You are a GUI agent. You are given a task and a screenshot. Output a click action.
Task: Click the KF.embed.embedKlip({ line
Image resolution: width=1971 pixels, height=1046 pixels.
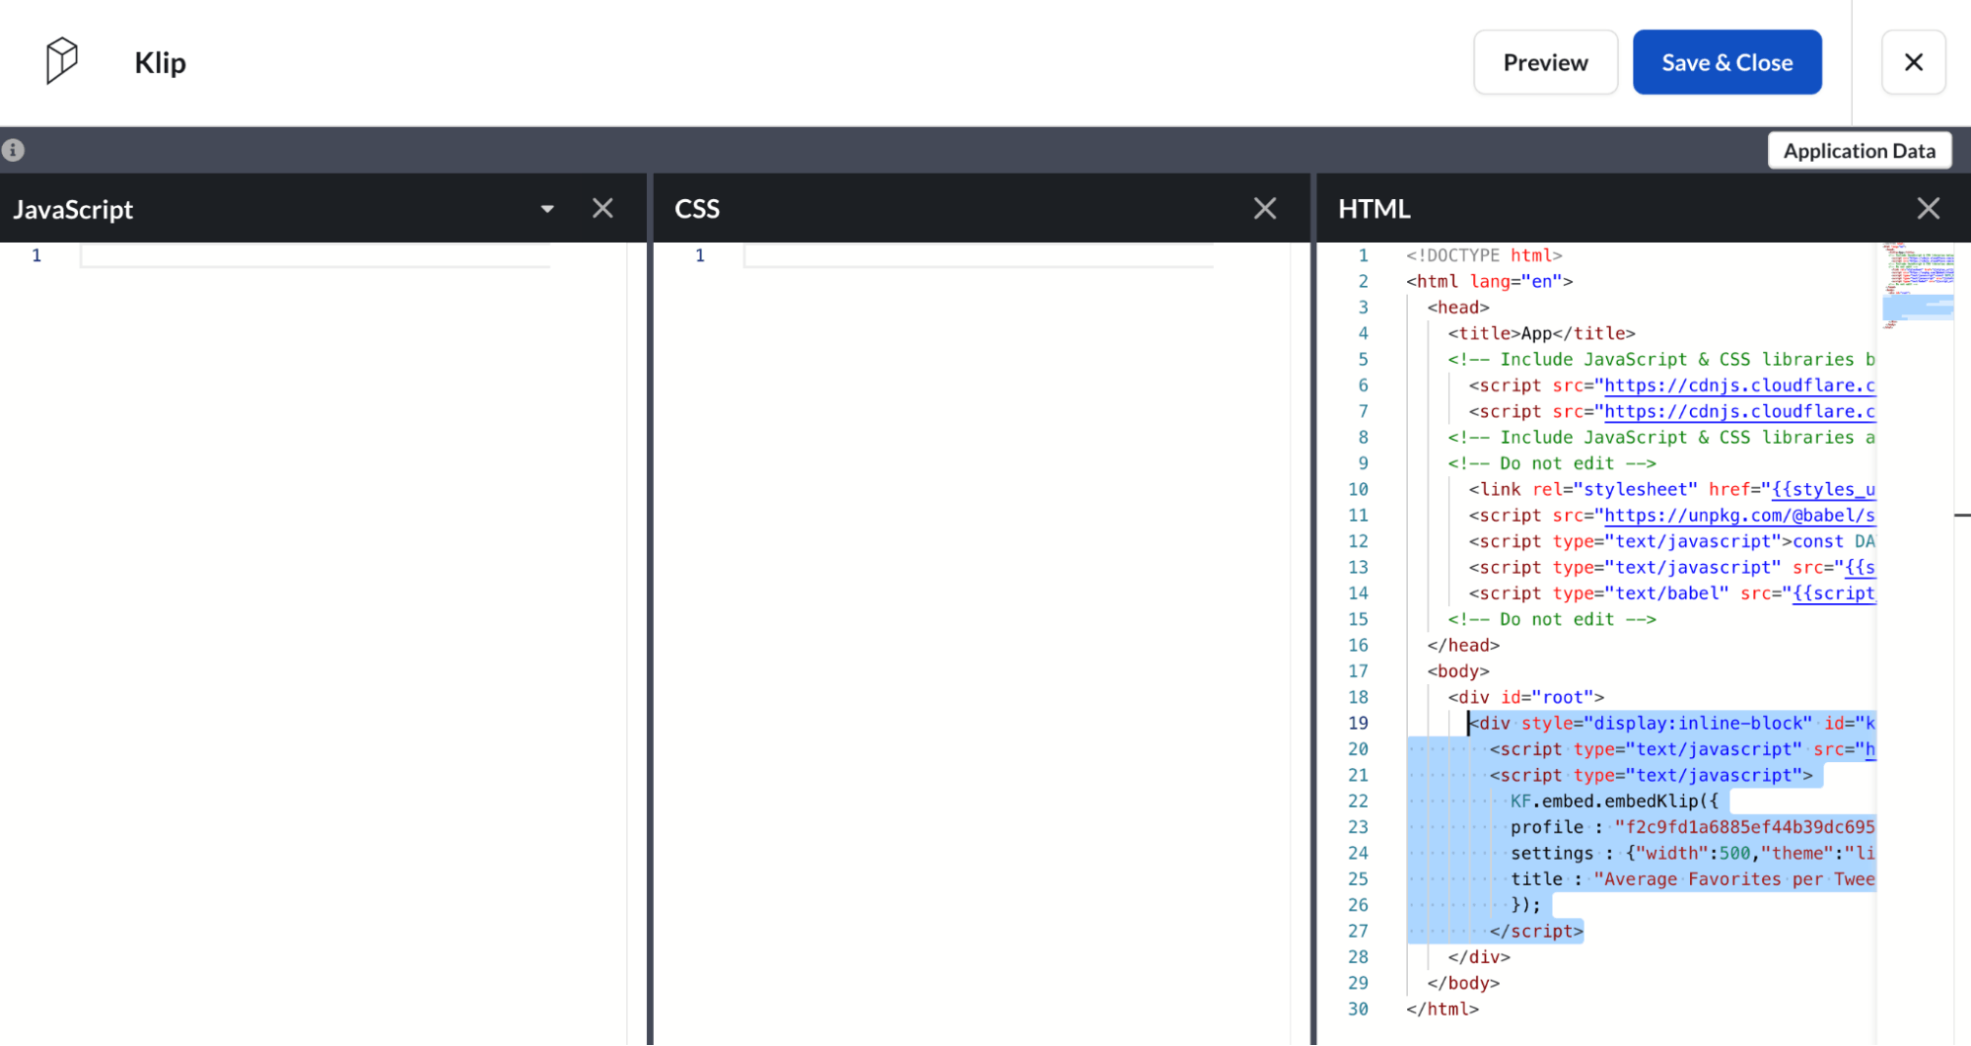point(1614,802)
